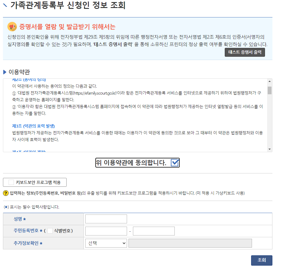281x268 pixels.
Task: Click the terms scrollbar thumb
Action: (269, 90)
